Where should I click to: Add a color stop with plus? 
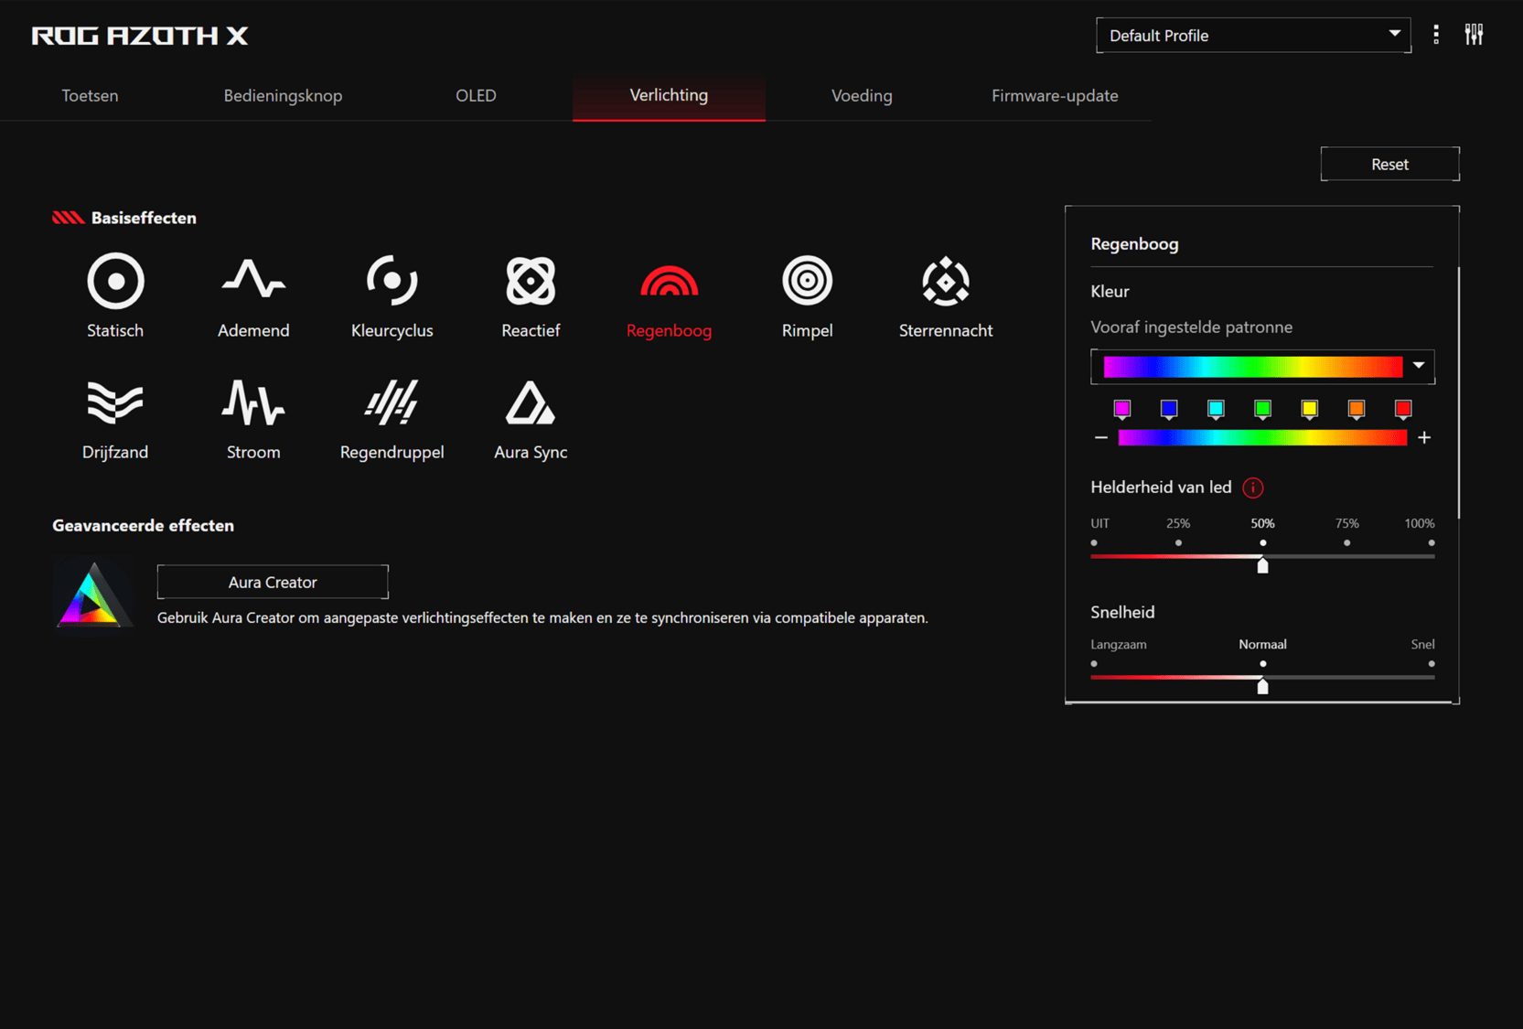point(1424,438)
